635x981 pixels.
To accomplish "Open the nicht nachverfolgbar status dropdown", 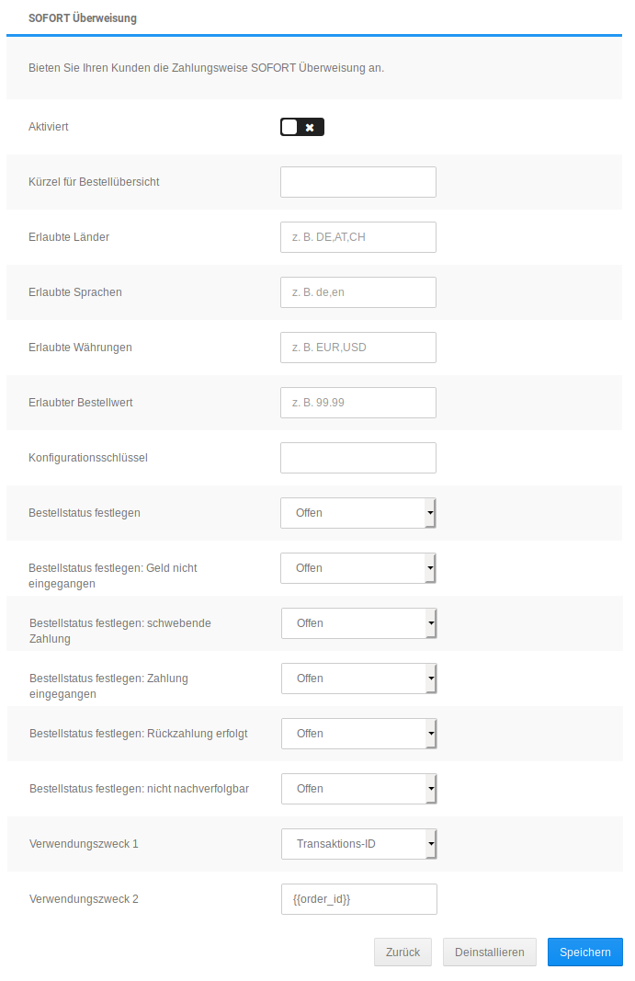I will point(358,789).
